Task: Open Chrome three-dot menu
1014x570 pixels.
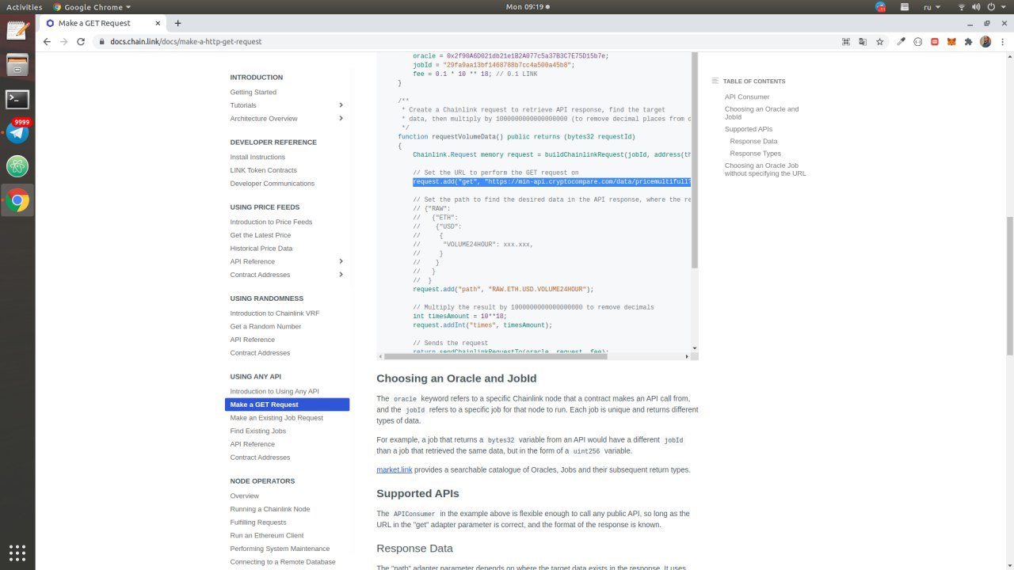Action: point(1001,41)
